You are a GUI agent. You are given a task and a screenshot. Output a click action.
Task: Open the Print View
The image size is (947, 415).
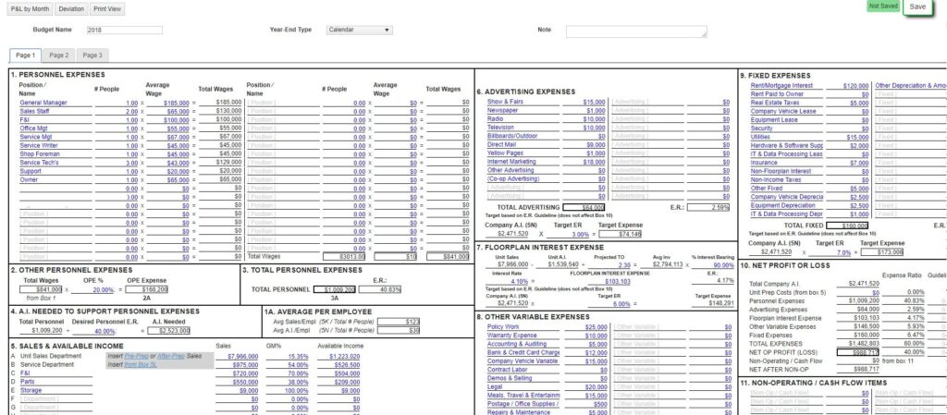click(107, 9)
